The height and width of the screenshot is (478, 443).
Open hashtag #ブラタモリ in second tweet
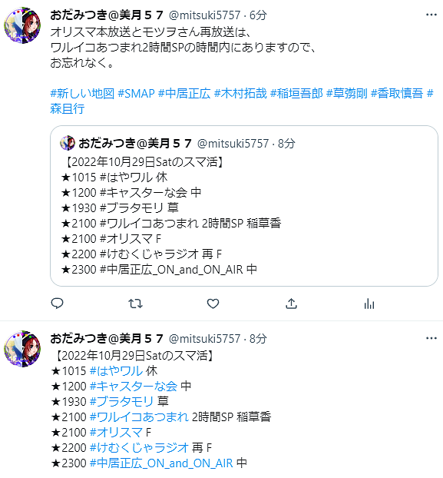point(121,401)
